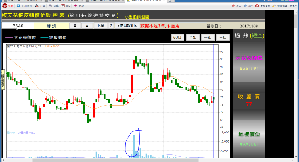
Task: Click the 天花板價位 legend label
Action: coord(25,37)
